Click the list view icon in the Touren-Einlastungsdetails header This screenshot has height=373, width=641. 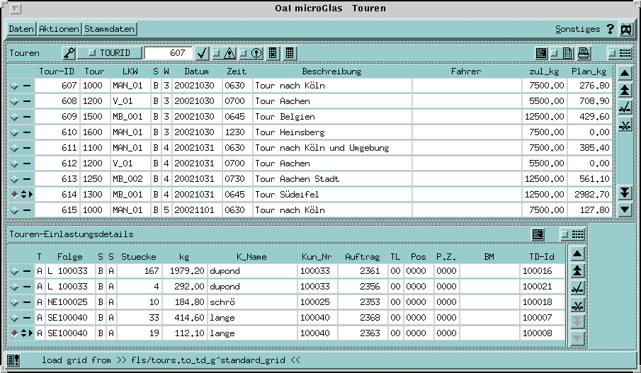point(538,234)
